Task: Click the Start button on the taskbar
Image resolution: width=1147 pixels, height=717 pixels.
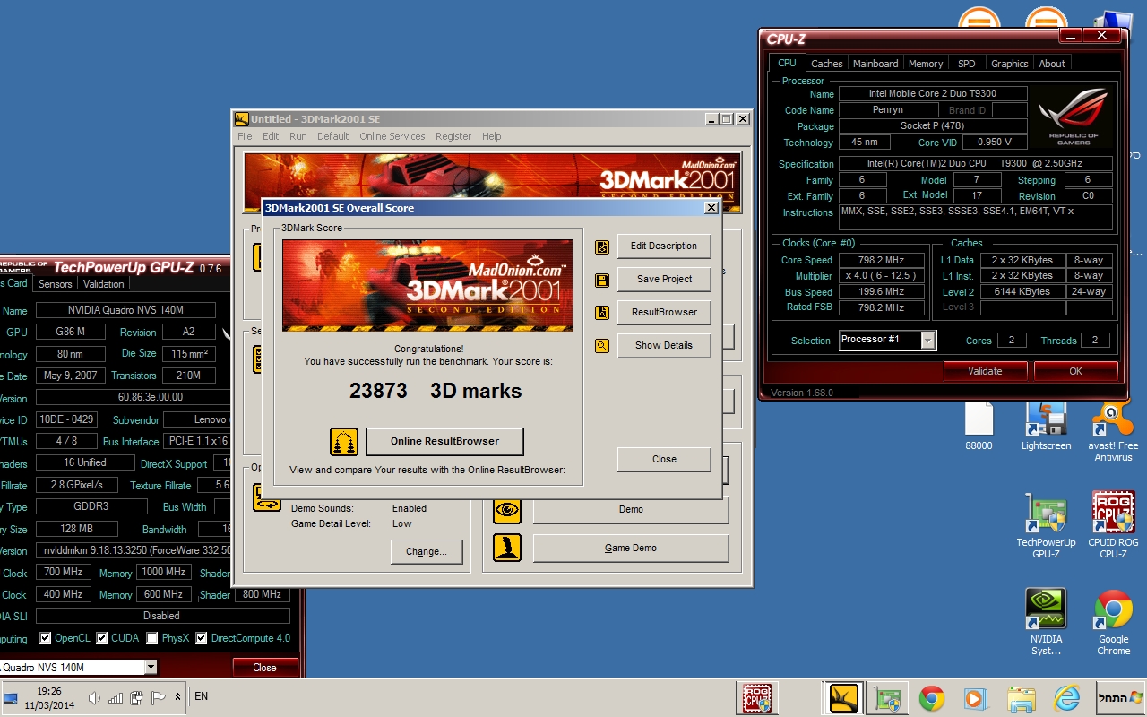Action: pos(1121,697)
